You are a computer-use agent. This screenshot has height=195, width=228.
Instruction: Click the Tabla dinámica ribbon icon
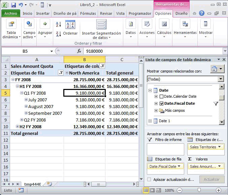[x=11, y=25]
